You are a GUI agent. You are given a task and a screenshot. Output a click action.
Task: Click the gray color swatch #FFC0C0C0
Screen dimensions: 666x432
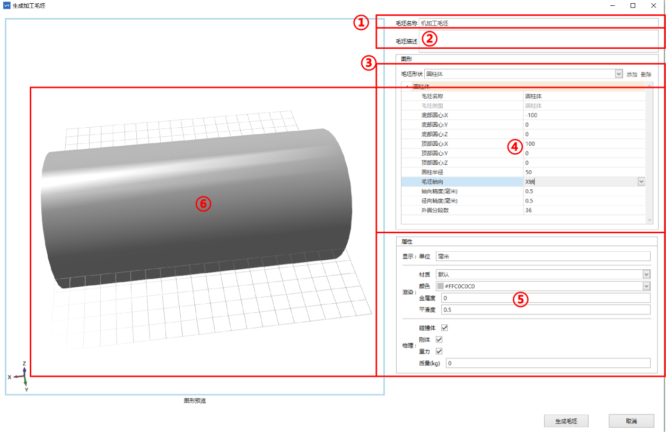440,286
